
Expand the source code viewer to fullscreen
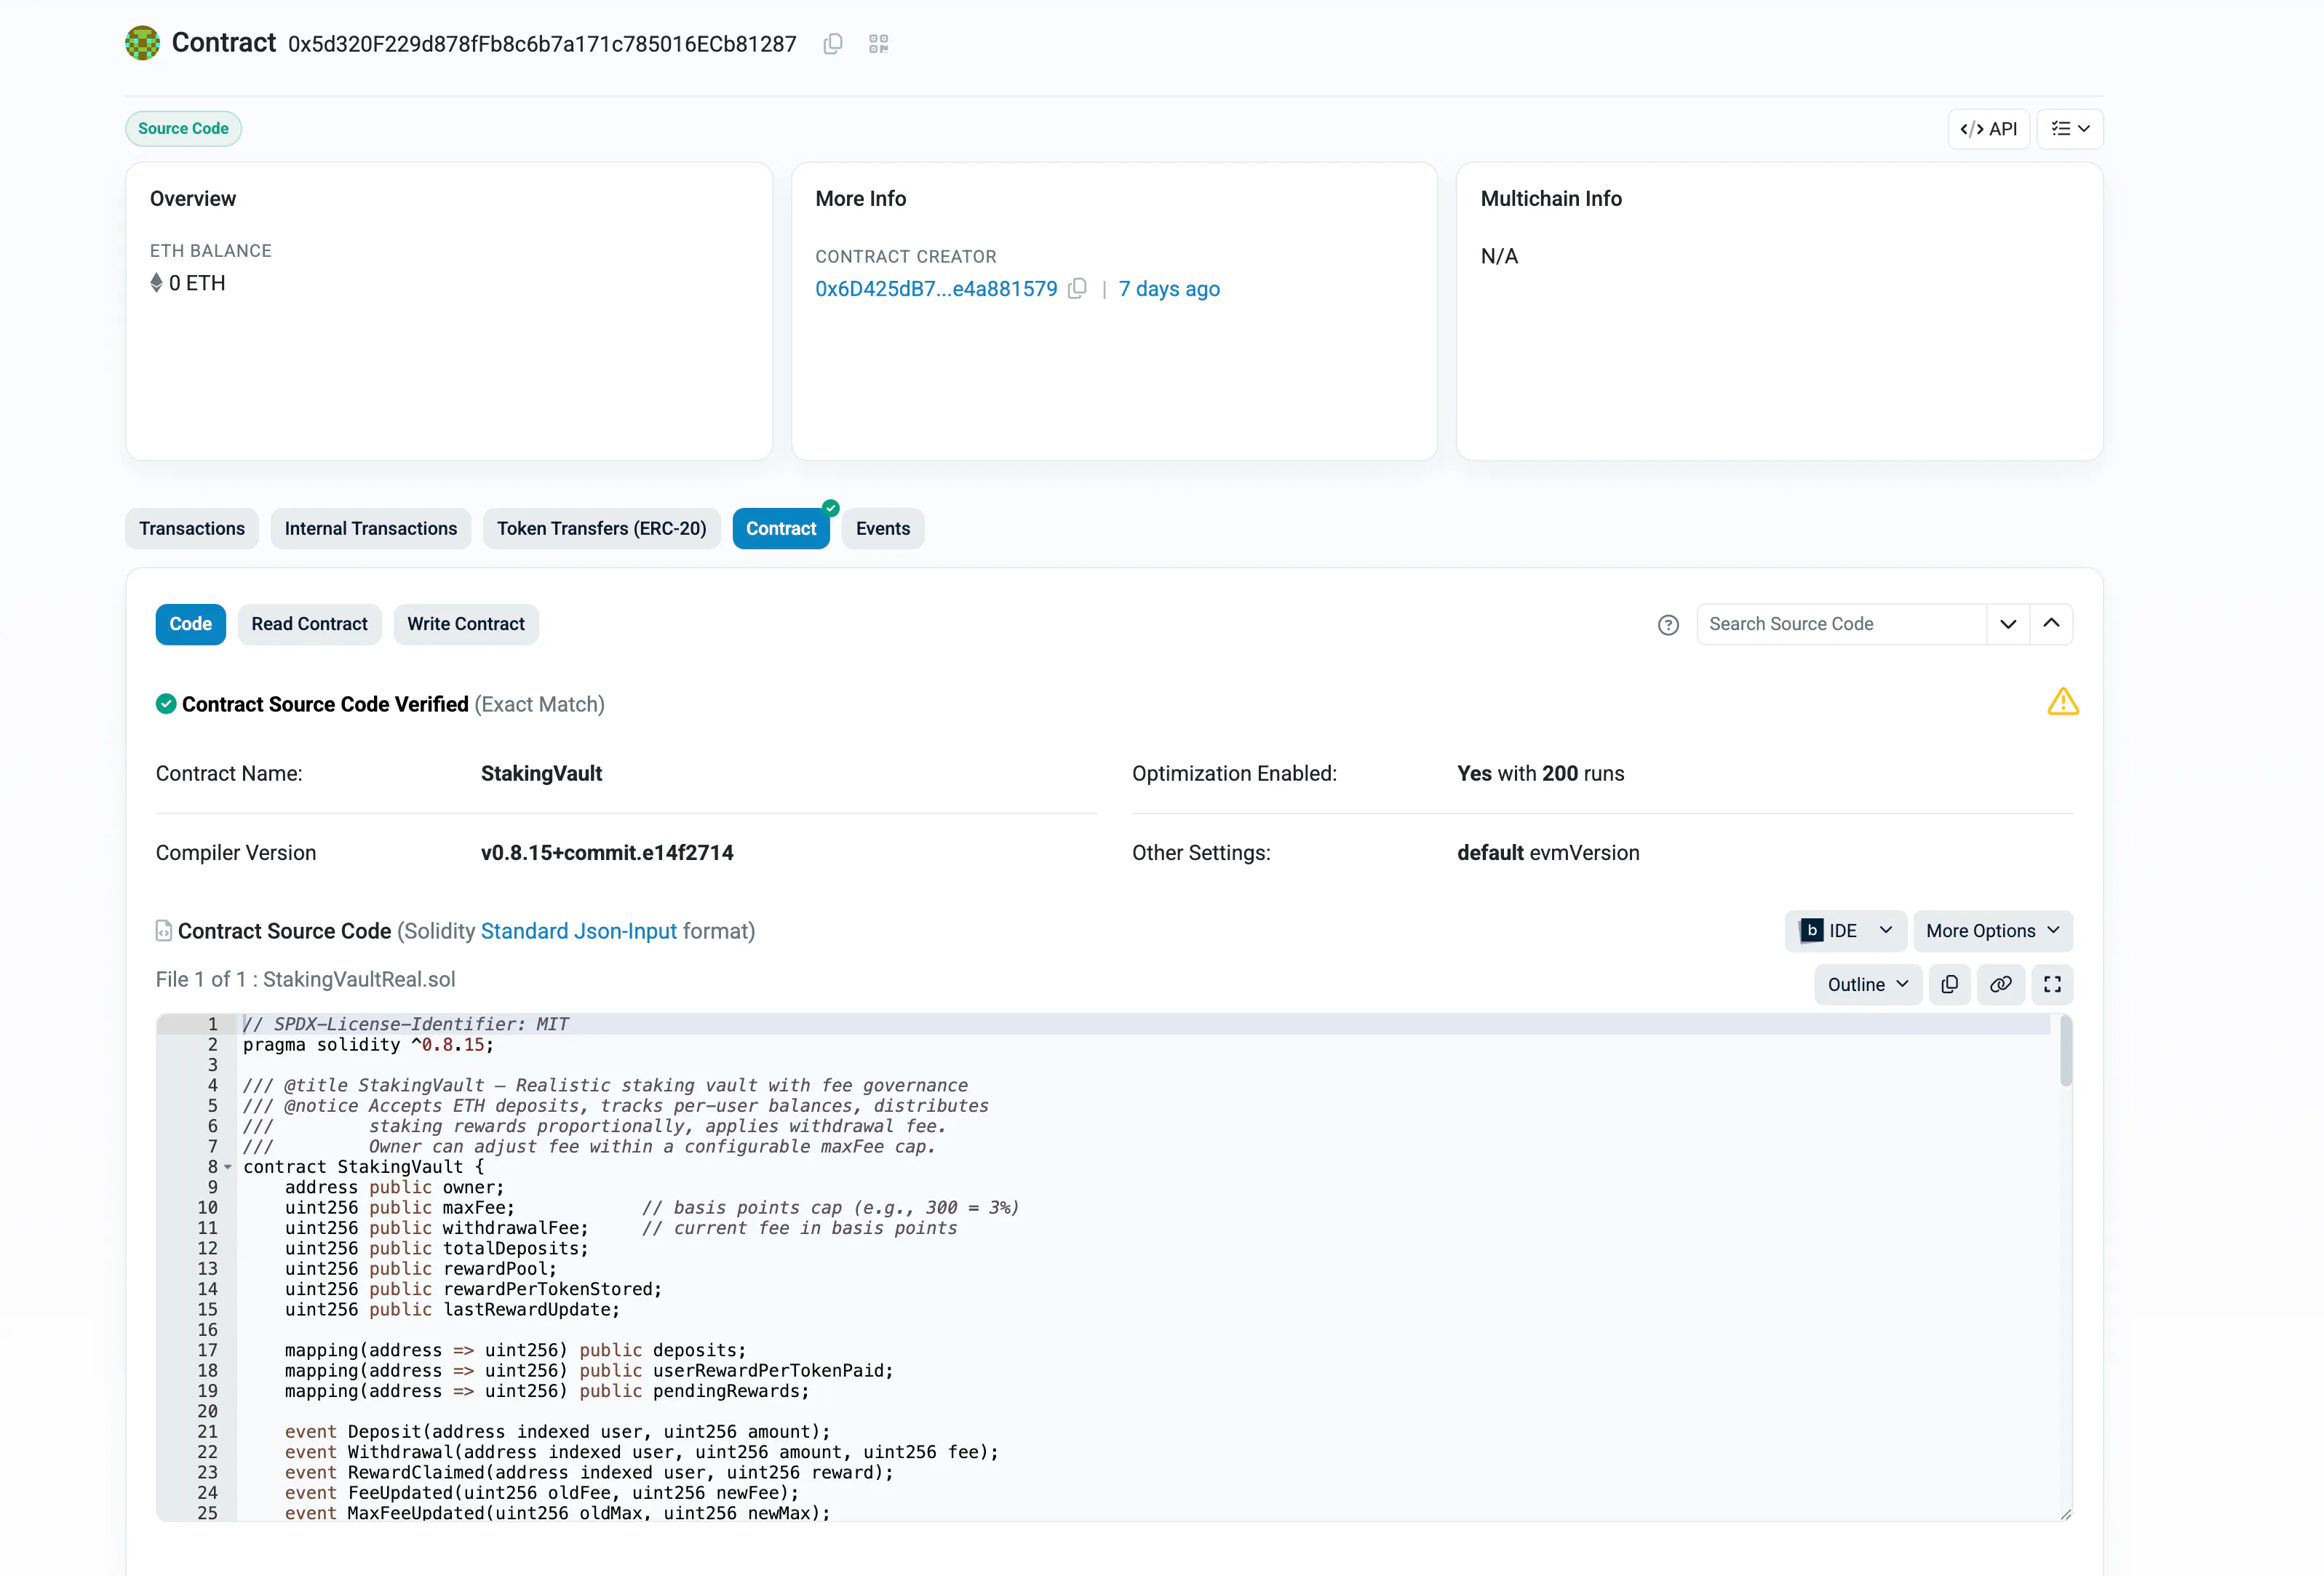coord(2053,984)
